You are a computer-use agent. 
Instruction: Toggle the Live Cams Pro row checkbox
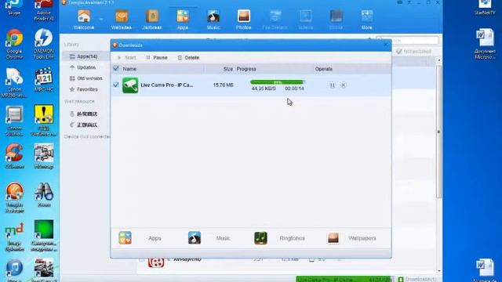click(x=116, y=85)
